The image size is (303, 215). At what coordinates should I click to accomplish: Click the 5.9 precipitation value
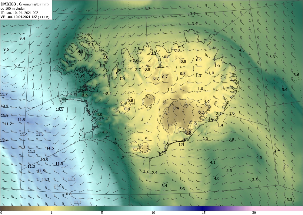(63, 99)
